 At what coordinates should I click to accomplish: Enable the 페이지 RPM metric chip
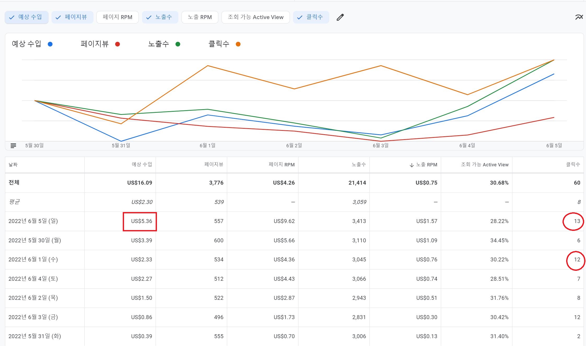coord(117,17)
